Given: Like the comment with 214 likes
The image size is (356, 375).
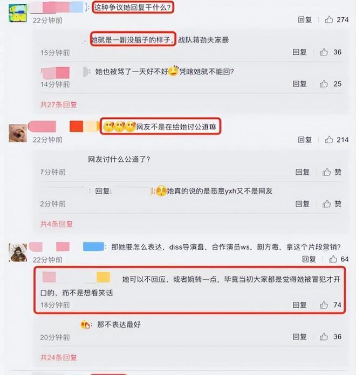Looking at the screenshot, I should [x=329, y=139].
